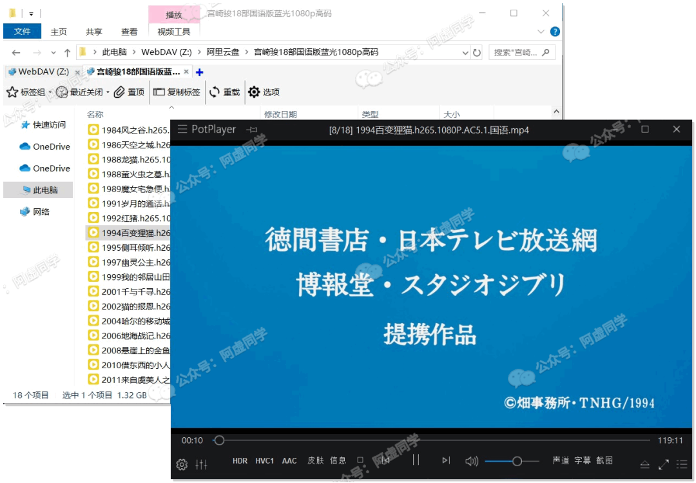Go back in Explorer navigation
The width and height of the screenshot is (696, 483).
tap(16, 52)
